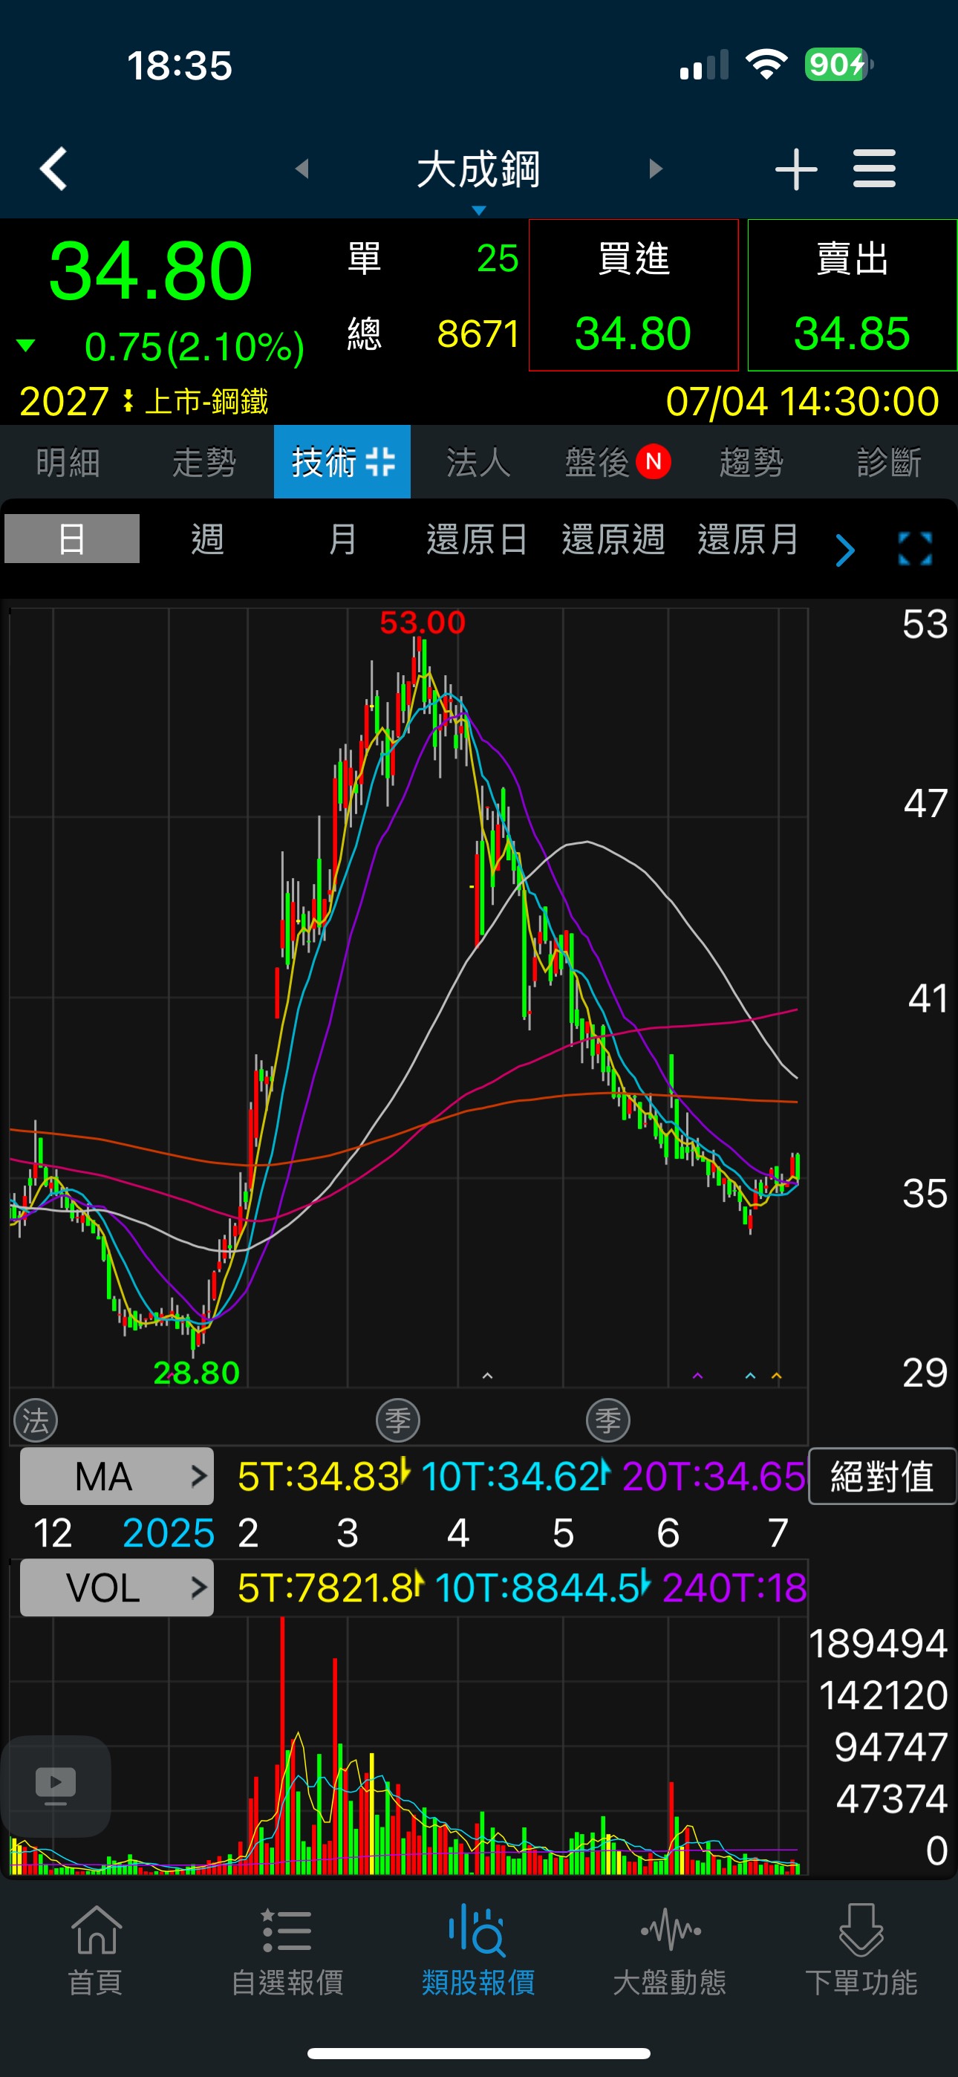
Task: Expand chart to fullscreen icon
Action: click(915, 549)
